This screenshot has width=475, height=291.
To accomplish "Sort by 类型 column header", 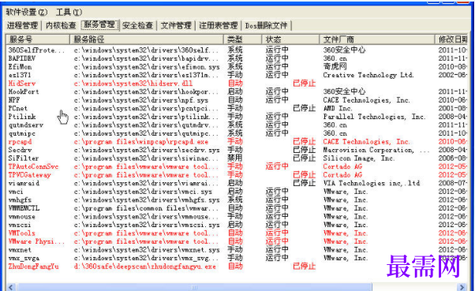I will click(x=243, y=39).
